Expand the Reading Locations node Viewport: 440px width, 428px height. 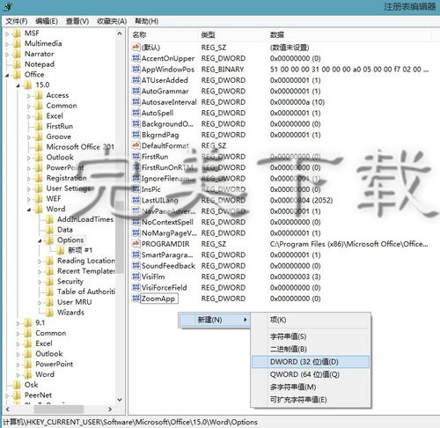[40, 261]
